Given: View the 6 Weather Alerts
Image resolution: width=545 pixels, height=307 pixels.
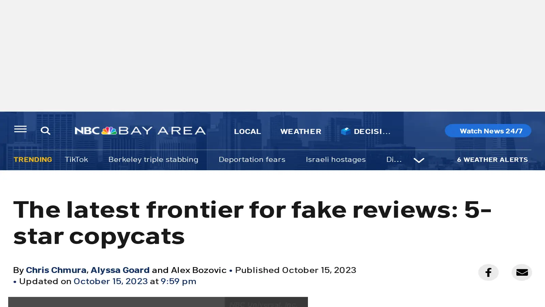Looking at the screenshot, I should 492,160.
